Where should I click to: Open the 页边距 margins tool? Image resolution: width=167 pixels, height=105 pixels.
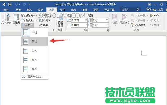click(16, 20)
